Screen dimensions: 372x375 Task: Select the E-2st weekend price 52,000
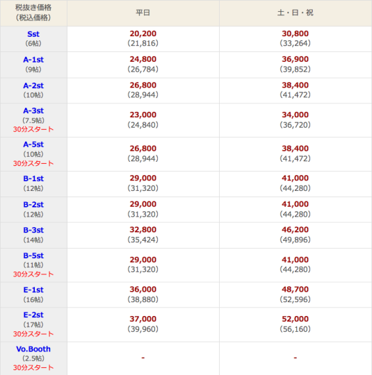coord(295,319)
